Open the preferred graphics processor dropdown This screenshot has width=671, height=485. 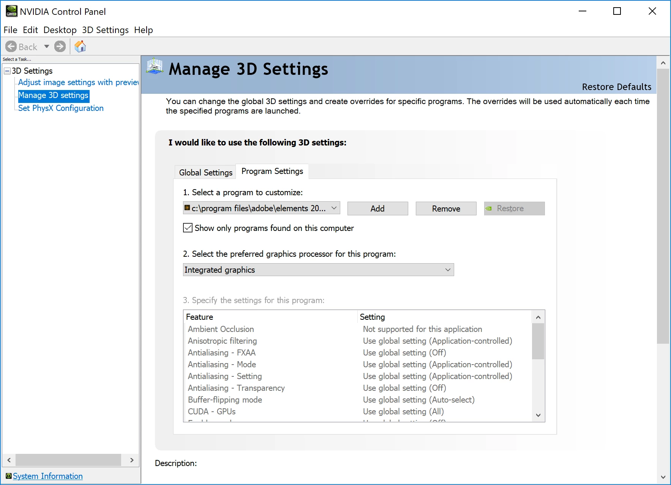318,270
